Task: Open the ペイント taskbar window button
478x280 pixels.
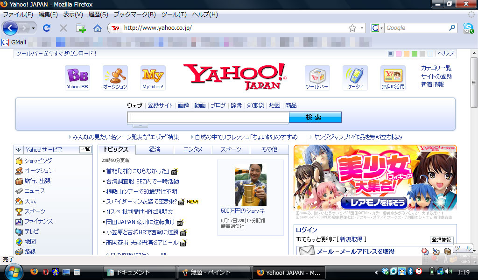Action: coord(213,273)
